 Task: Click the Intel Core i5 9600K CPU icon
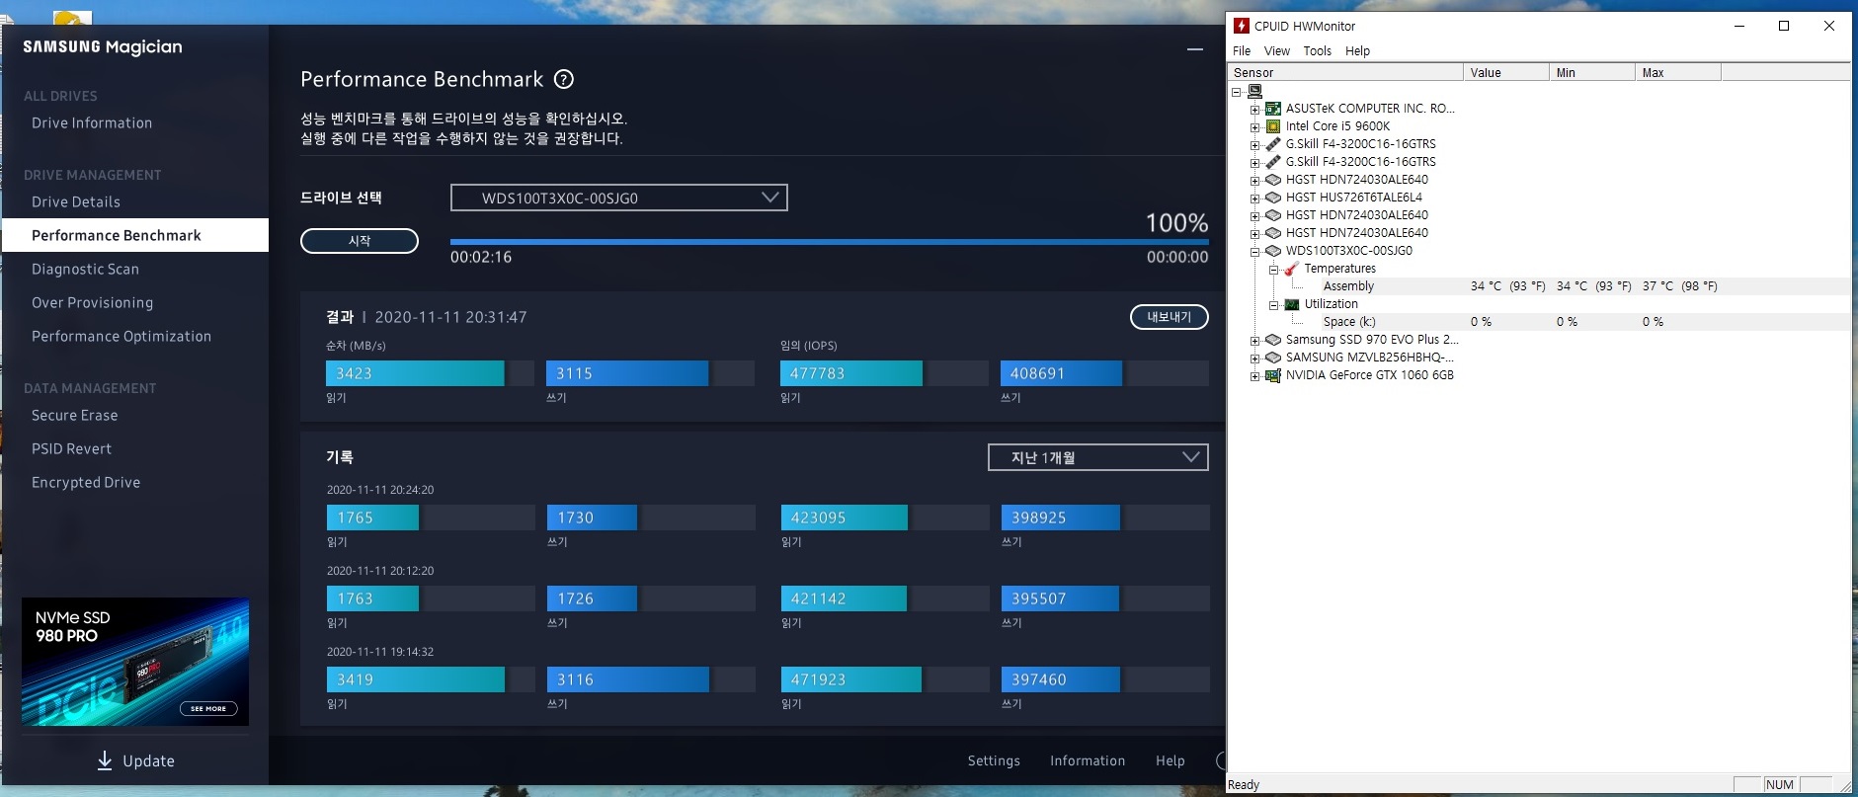[1273, 126]
